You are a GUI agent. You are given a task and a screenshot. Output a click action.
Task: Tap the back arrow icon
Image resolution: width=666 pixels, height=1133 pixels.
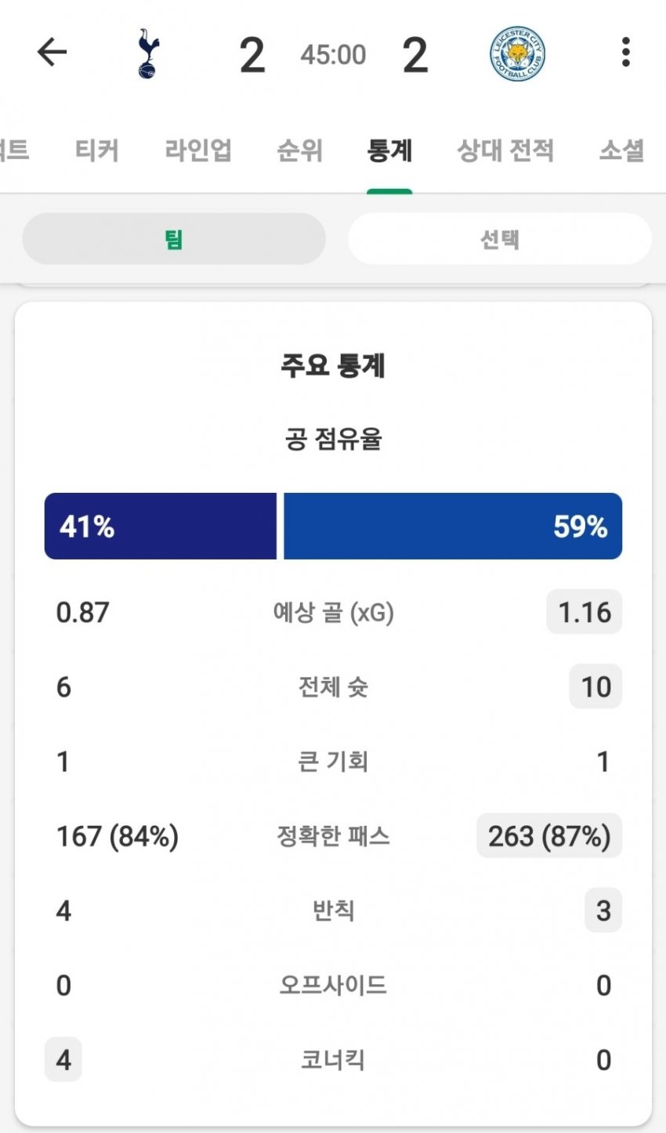coord(52,52)
